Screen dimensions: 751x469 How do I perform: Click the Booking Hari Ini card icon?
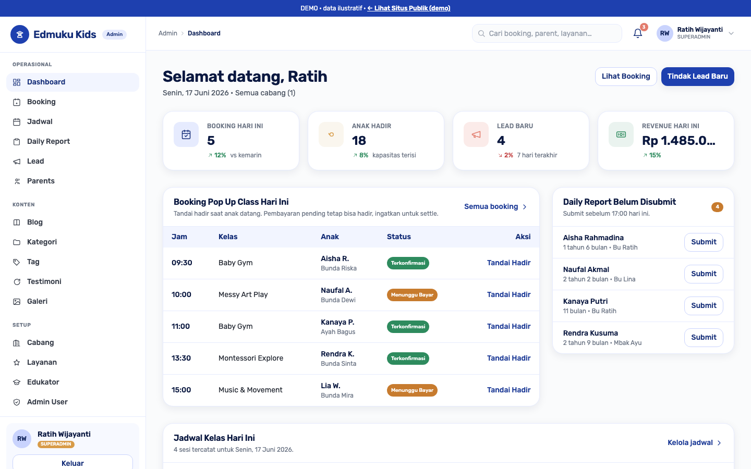186,134
